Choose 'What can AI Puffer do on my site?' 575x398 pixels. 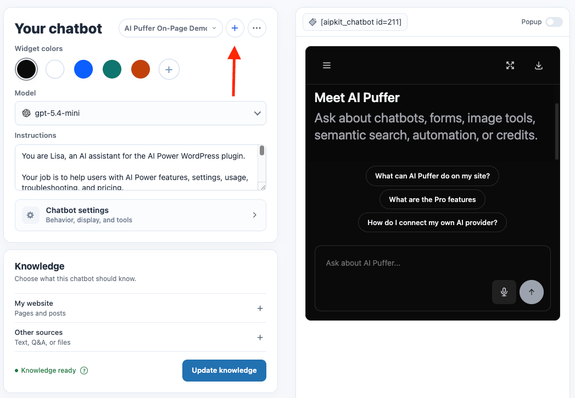pos(432,176)
